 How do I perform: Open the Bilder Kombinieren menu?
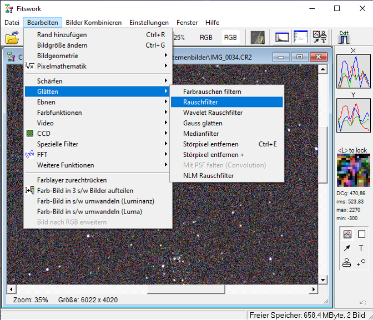93,23
